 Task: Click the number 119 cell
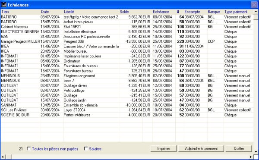[180, 31]
